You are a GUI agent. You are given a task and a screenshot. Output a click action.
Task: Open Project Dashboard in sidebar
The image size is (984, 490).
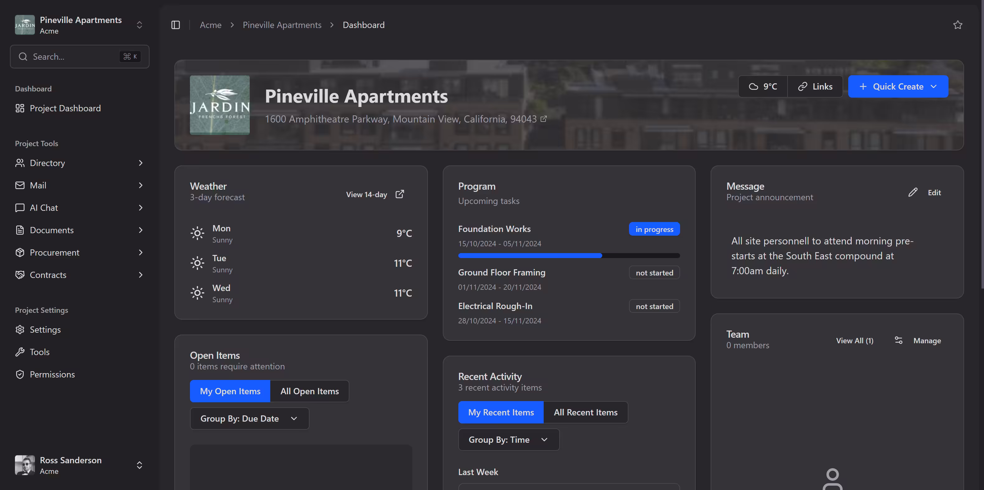(x=65, y=108)
